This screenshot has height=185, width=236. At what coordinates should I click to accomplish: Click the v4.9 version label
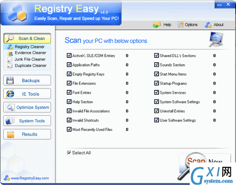(x=104, y=12)
